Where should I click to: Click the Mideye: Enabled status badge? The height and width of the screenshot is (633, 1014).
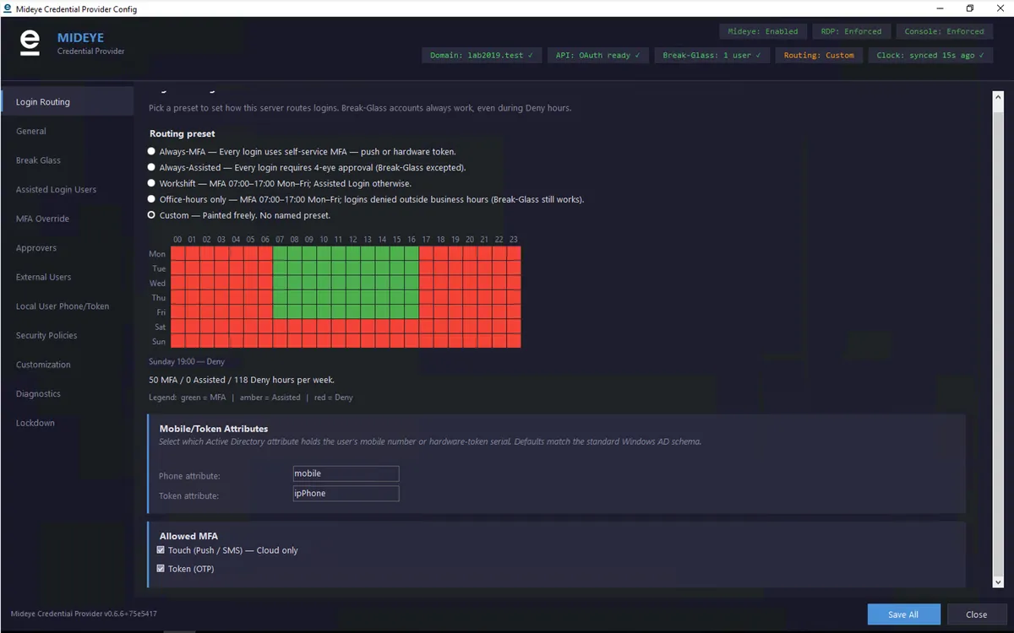(763, 31)
